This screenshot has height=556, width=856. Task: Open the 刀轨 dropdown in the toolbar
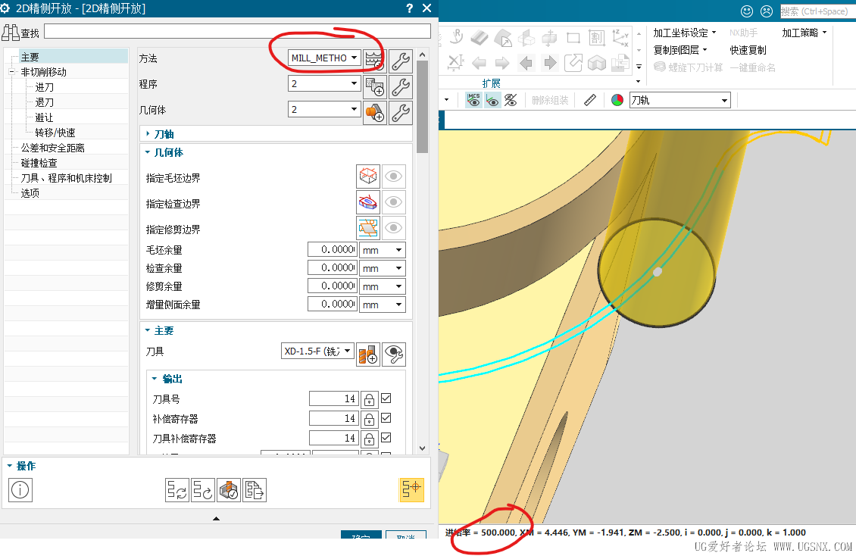[x=679, y=101]
